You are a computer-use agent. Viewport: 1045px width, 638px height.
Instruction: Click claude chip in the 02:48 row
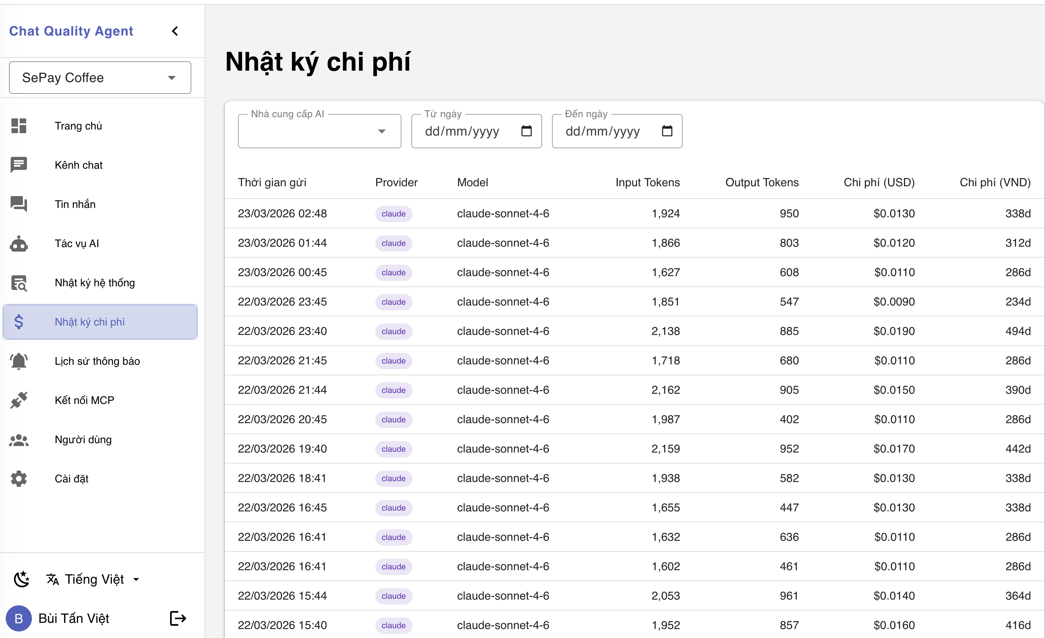(x=393, y=214)
